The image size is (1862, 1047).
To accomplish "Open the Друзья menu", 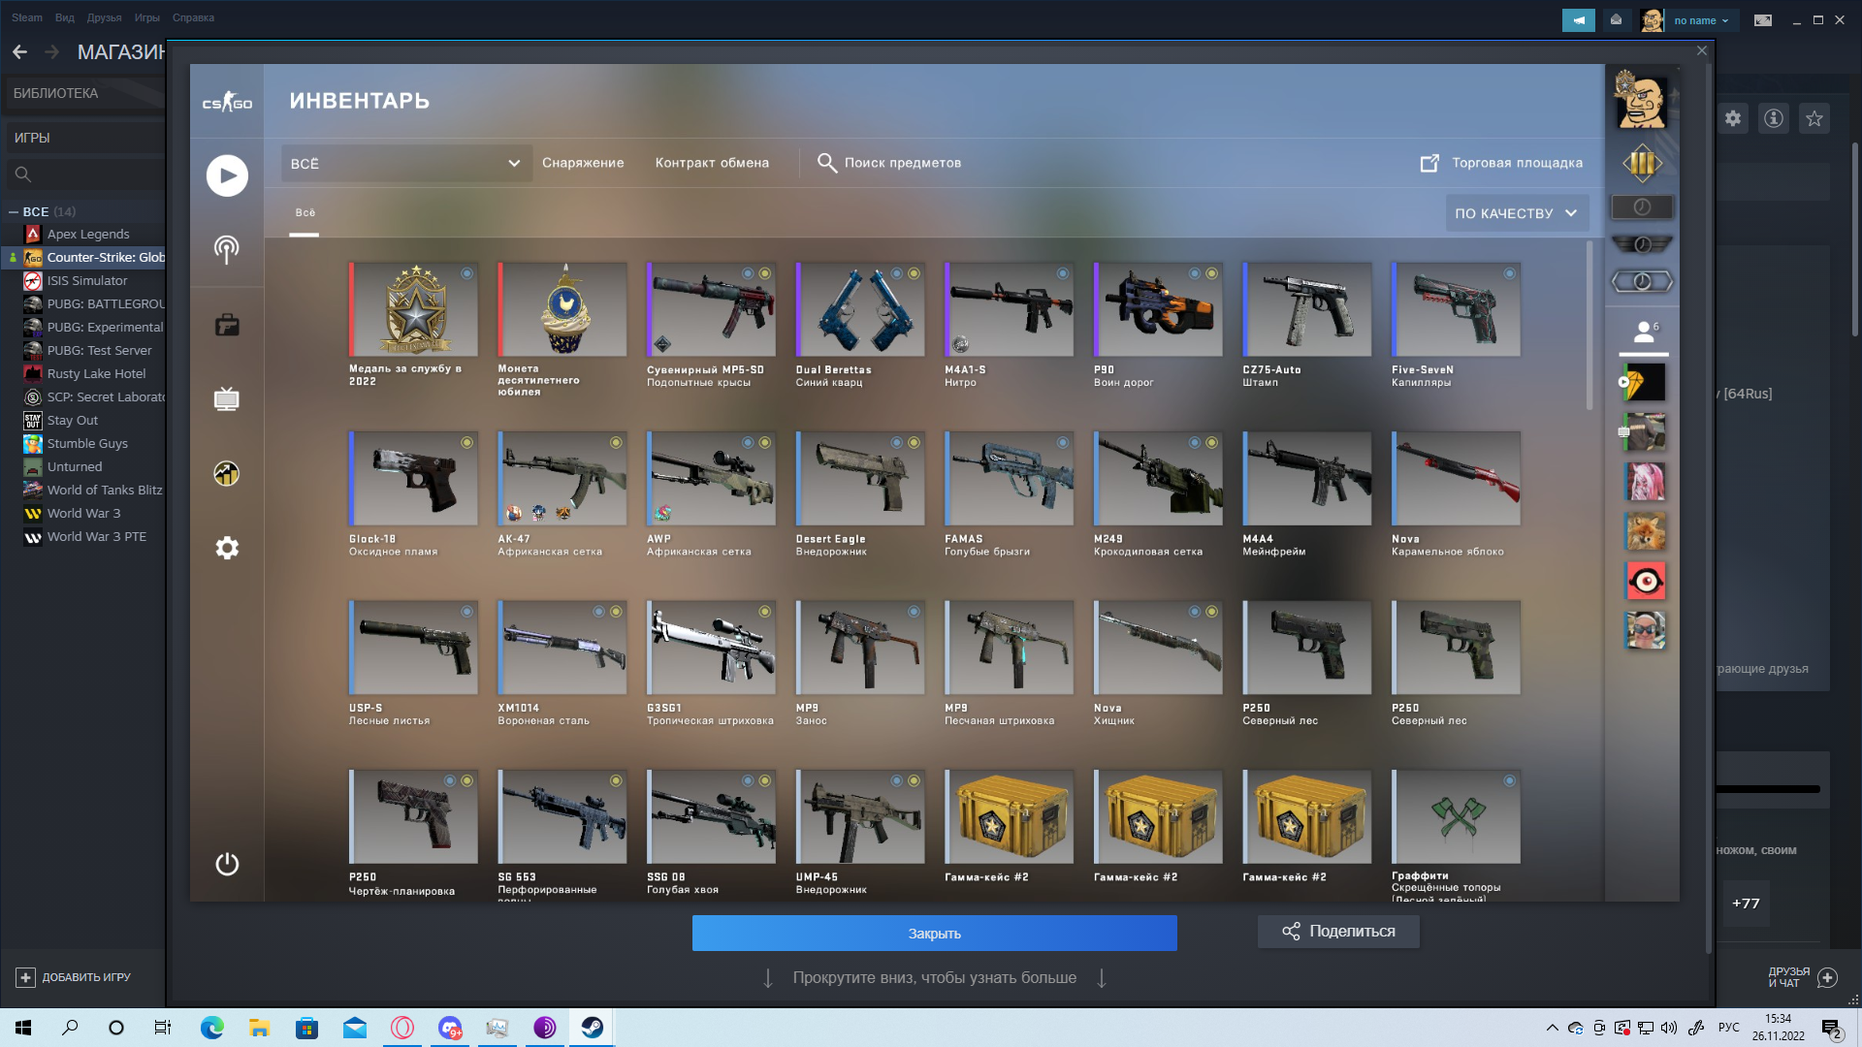I will tap(104, 17).
